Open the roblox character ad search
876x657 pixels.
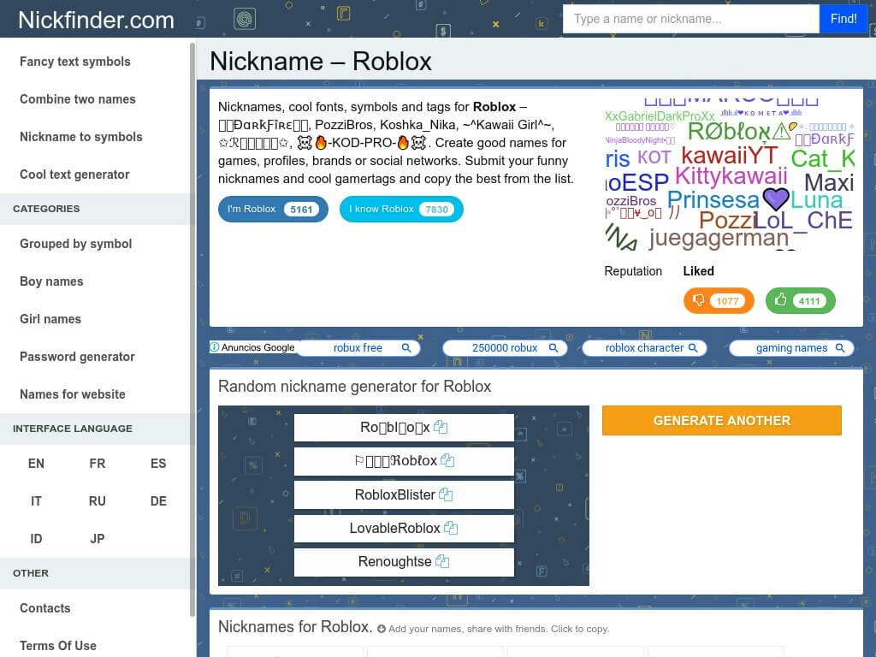pyautogui.click(x=644, y=347)
